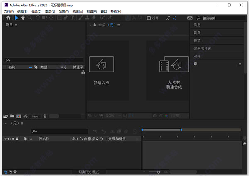
Task: Click the snapping options icon after 对齐
Action: point(168,18)
